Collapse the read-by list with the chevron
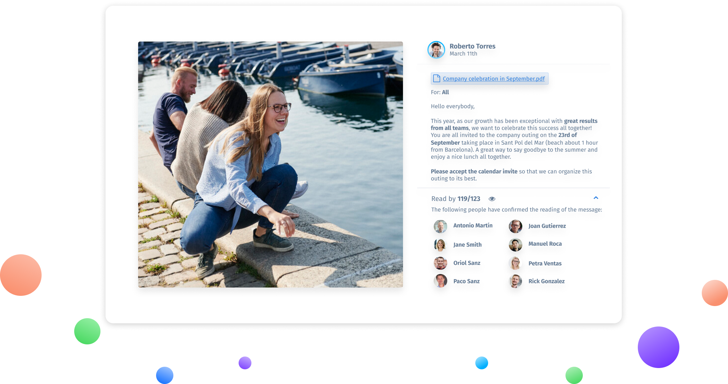The height and width of the screenshot is (384, 728). pos(596,198)
